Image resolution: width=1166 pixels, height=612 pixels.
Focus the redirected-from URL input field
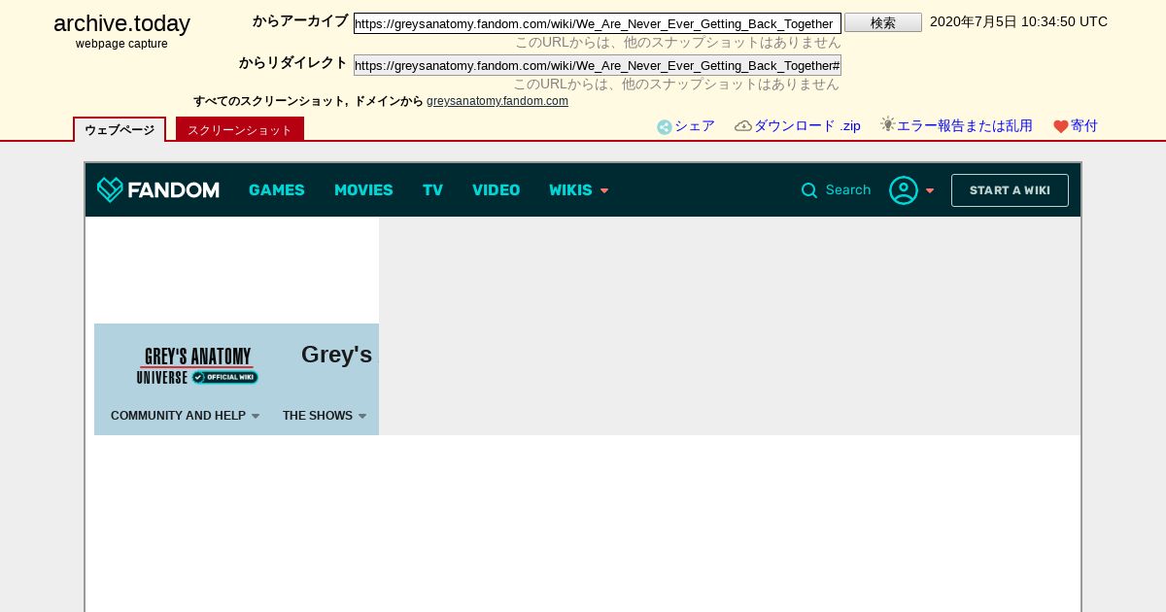tap(598, 65)
